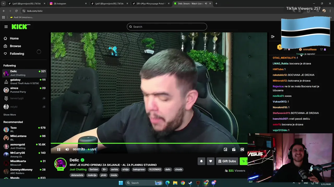Click username ivanchic007 in chat

click(280, 119)
